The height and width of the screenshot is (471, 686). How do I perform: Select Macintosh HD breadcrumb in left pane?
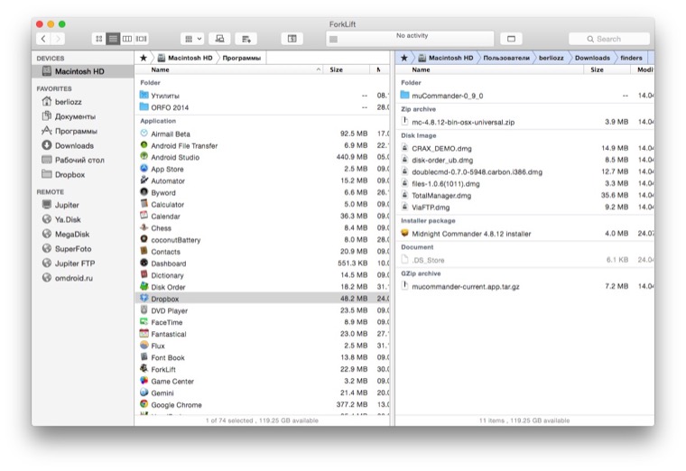[185, 58]
